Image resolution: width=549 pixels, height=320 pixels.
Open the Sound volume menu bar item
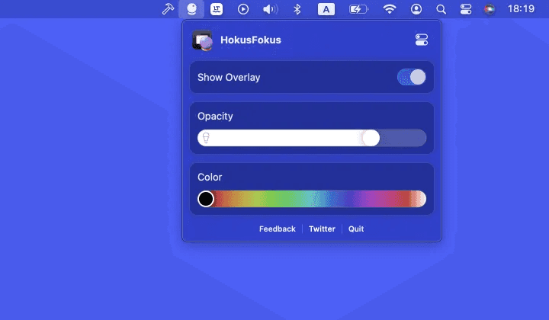click(270, 9)
